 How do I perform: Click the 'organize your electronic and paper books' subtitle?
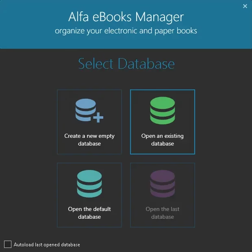click(126, 31)
